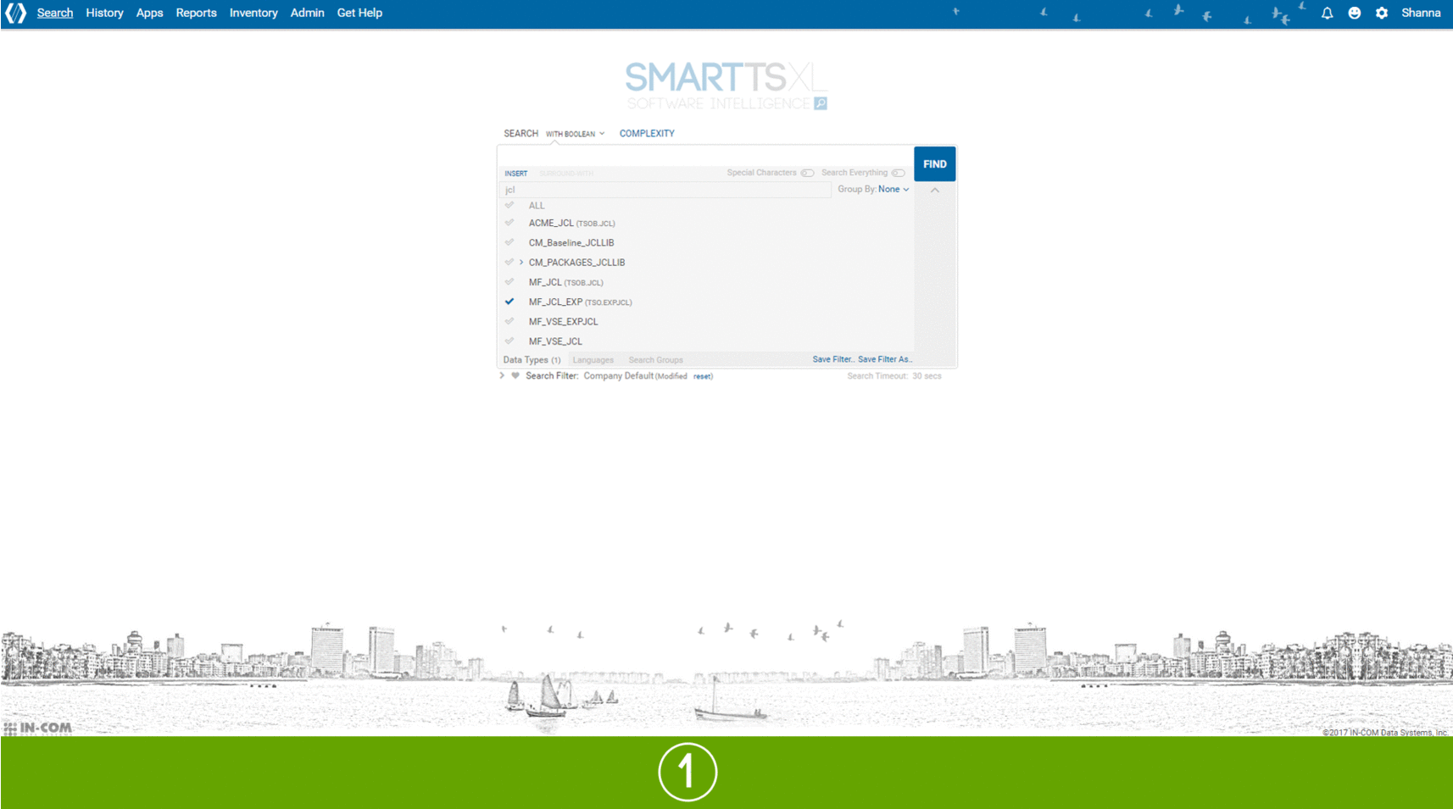Expand the Search Filter section arrow

pos(502,375)
